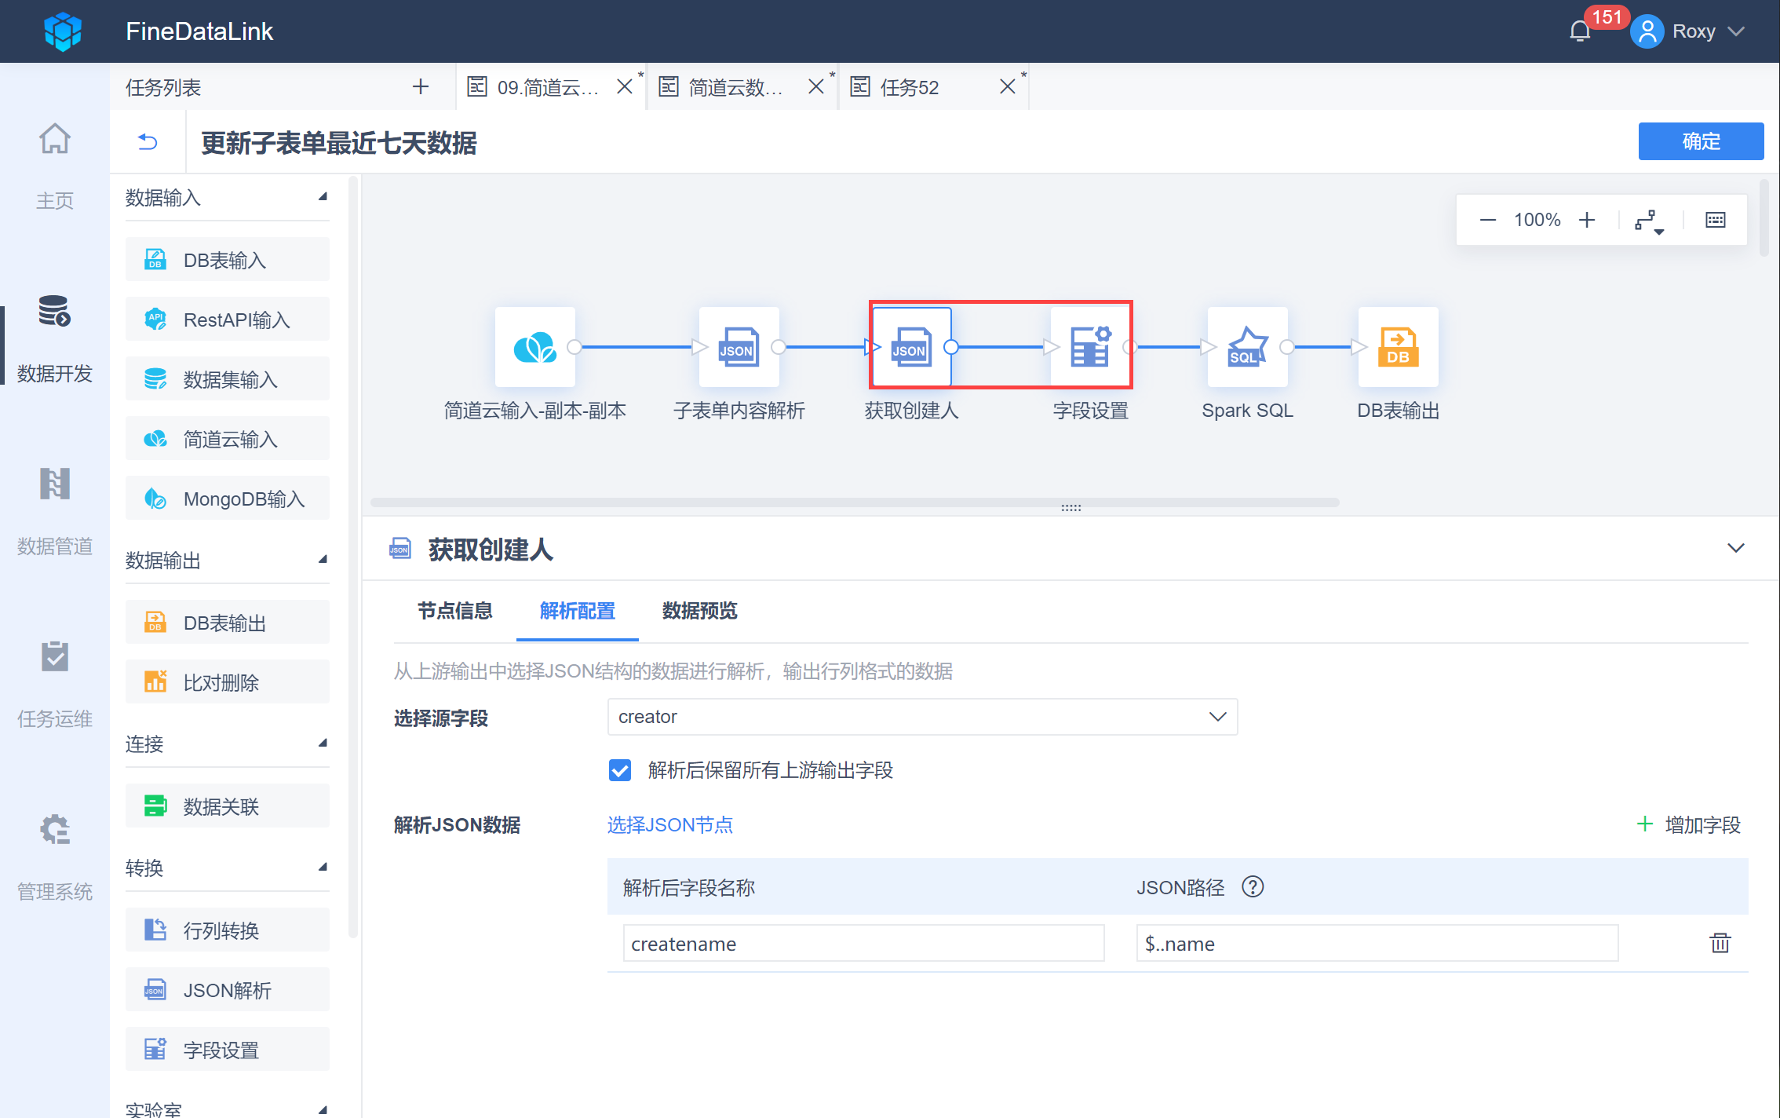Image resolution: width=1780 pixels, height=1118 pixels.
Task: Select 比对删除 component
Action: pos(228,682)
